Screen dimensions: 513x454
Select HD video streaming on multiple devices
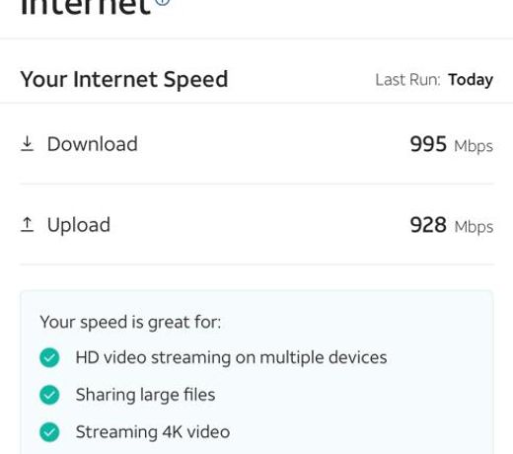click(x=232, y=357)
